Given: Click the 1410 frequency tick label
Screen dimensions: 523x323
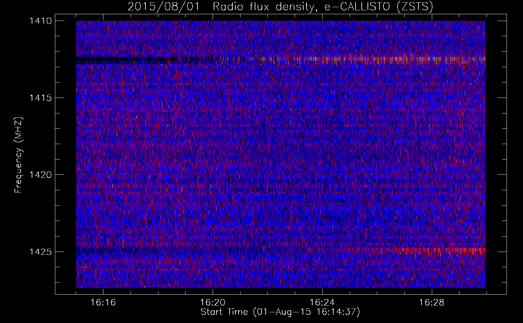Looking at the screenshot, I should (40, 21).
